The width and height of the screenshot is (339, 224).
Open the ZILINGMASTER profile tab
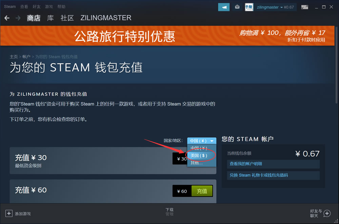click(106, 18)
